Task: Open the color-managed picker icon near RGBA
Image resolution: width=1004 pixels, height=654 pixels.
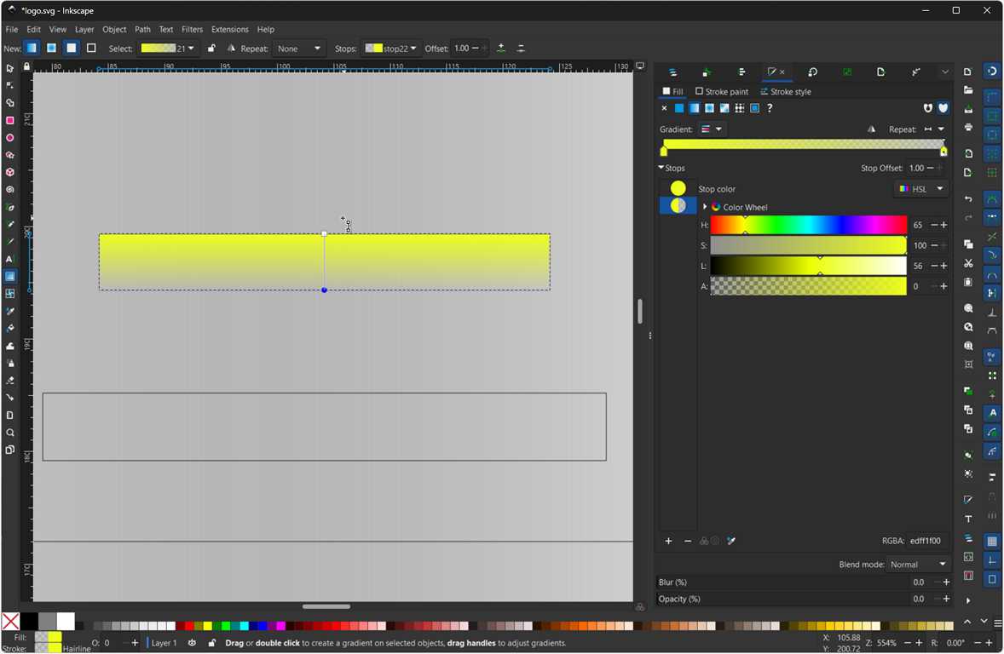Action: [730, 541]
